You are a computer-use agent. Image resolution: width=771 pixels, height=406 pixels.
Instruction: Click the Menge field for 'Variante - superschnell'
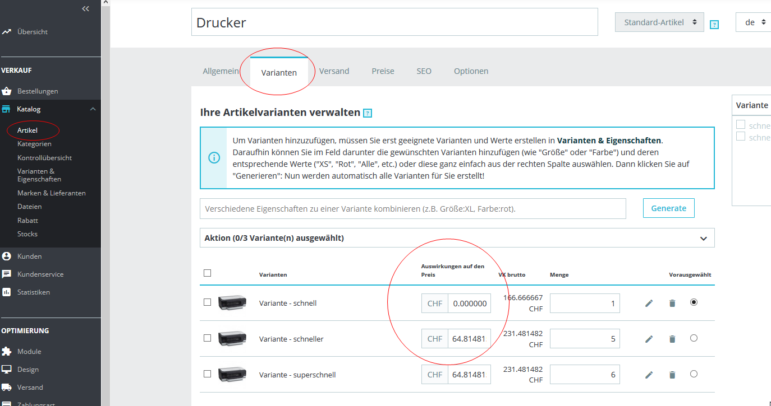585,375
